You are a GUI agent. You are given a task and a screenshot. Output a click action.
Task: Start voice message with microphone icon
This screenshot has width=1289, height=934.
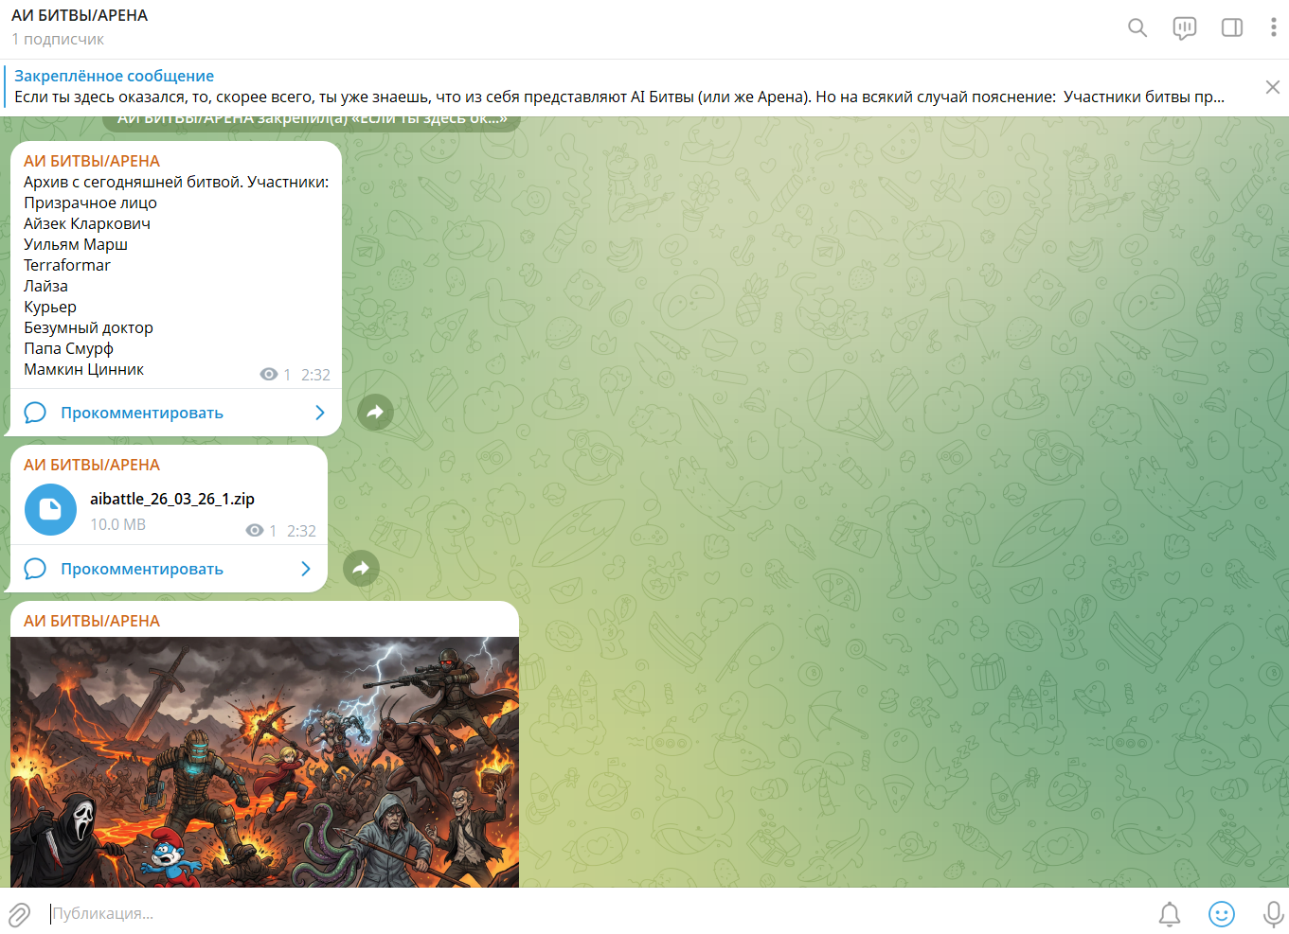coord(1274,914)
